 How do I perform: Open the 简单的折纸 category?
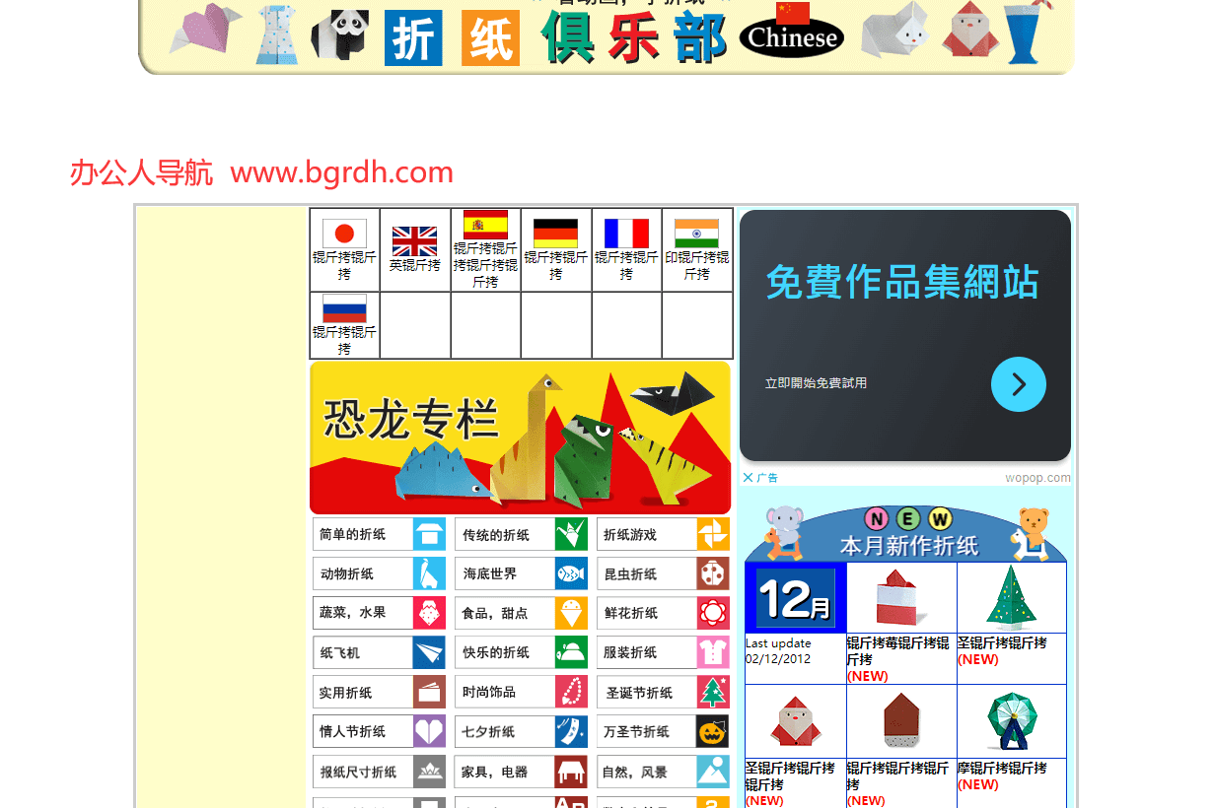[x=379, y=534]
